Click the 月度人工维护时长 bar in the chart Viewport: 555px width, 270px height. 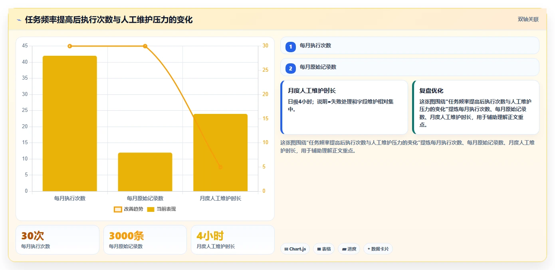tap(220, 153)
